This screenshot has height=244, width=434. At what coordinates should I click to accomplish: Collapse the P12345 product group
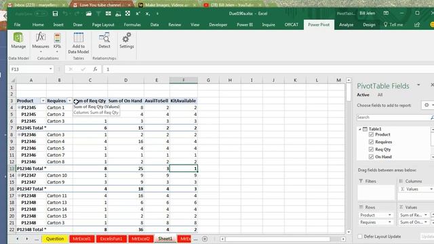pyautogui.click(x=19, y=107)
